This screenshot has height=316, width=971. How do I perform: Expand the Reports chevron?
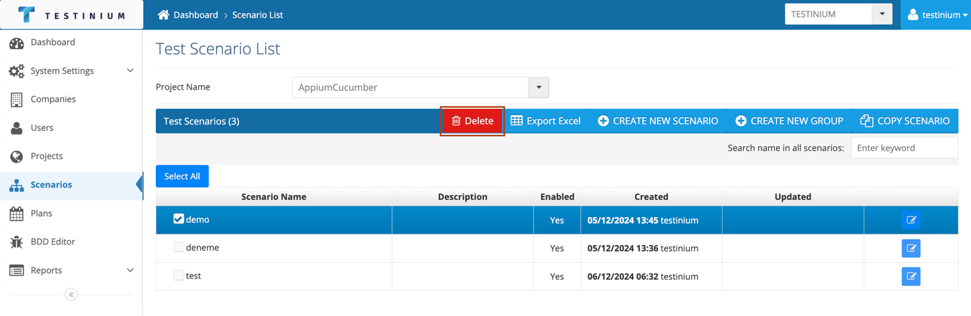pyautogui.click(x=130, y=270)
